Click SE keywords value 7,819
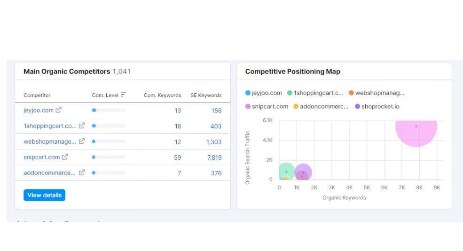Image resolution: width=463 pixels, height=251 pixels. coord(214,158)
